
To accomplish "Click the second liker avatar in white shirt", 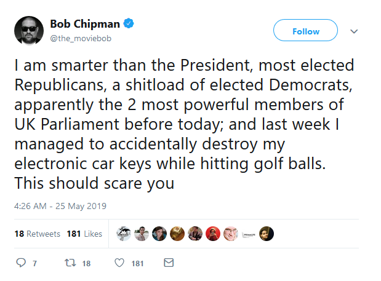I will 142,234.
